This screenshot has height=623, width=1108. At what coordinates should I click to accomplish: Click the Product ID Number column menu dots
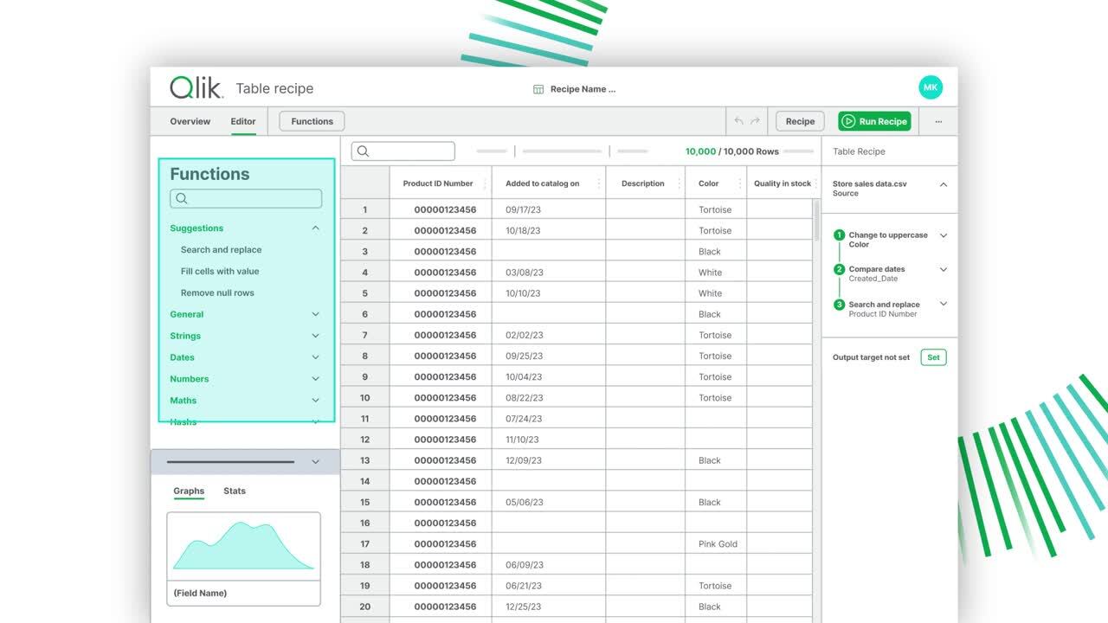click(x=484, y=183)
